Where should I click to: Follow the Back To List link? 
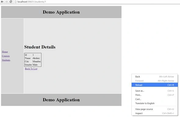click(31, 69)
